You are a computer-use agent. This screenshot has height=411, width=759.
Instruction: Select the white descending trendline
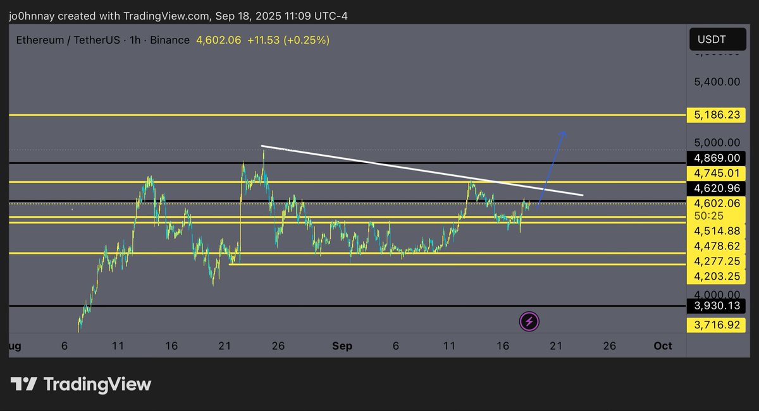(422, 171)
